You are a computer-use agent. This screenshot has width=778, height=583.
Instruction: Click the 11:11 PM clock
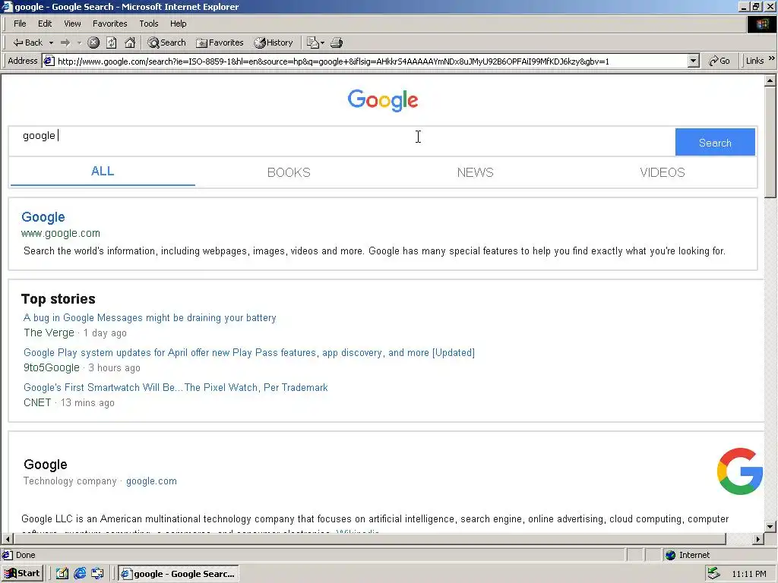[748, 574]
